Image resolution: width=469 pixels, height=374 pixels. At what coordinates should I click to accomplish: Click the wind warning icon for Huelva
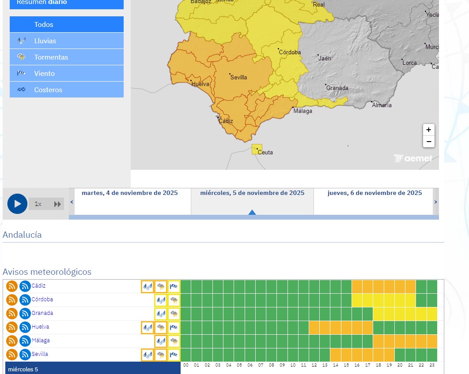coord(174,328)
